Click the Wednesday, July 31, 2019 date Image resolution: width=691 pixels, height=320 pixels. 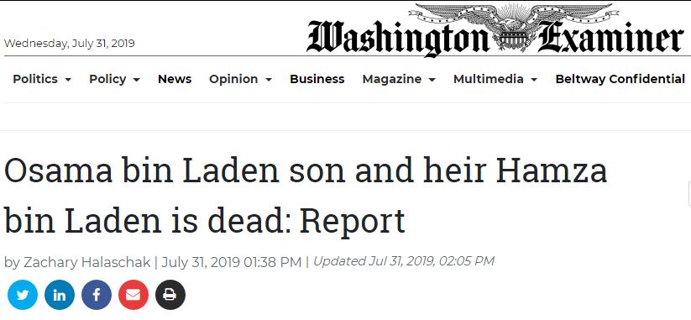tap(69, 44)
